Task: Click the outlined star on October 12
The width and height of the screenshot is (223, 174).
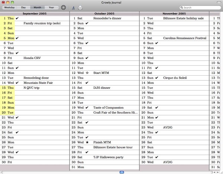Action: coord(87,73)
